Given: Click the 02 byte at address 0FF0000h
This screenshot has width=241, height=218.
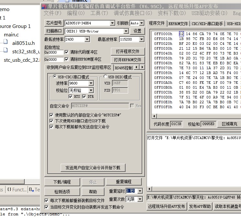Looking at the screenshot, I should pos(181,34).
